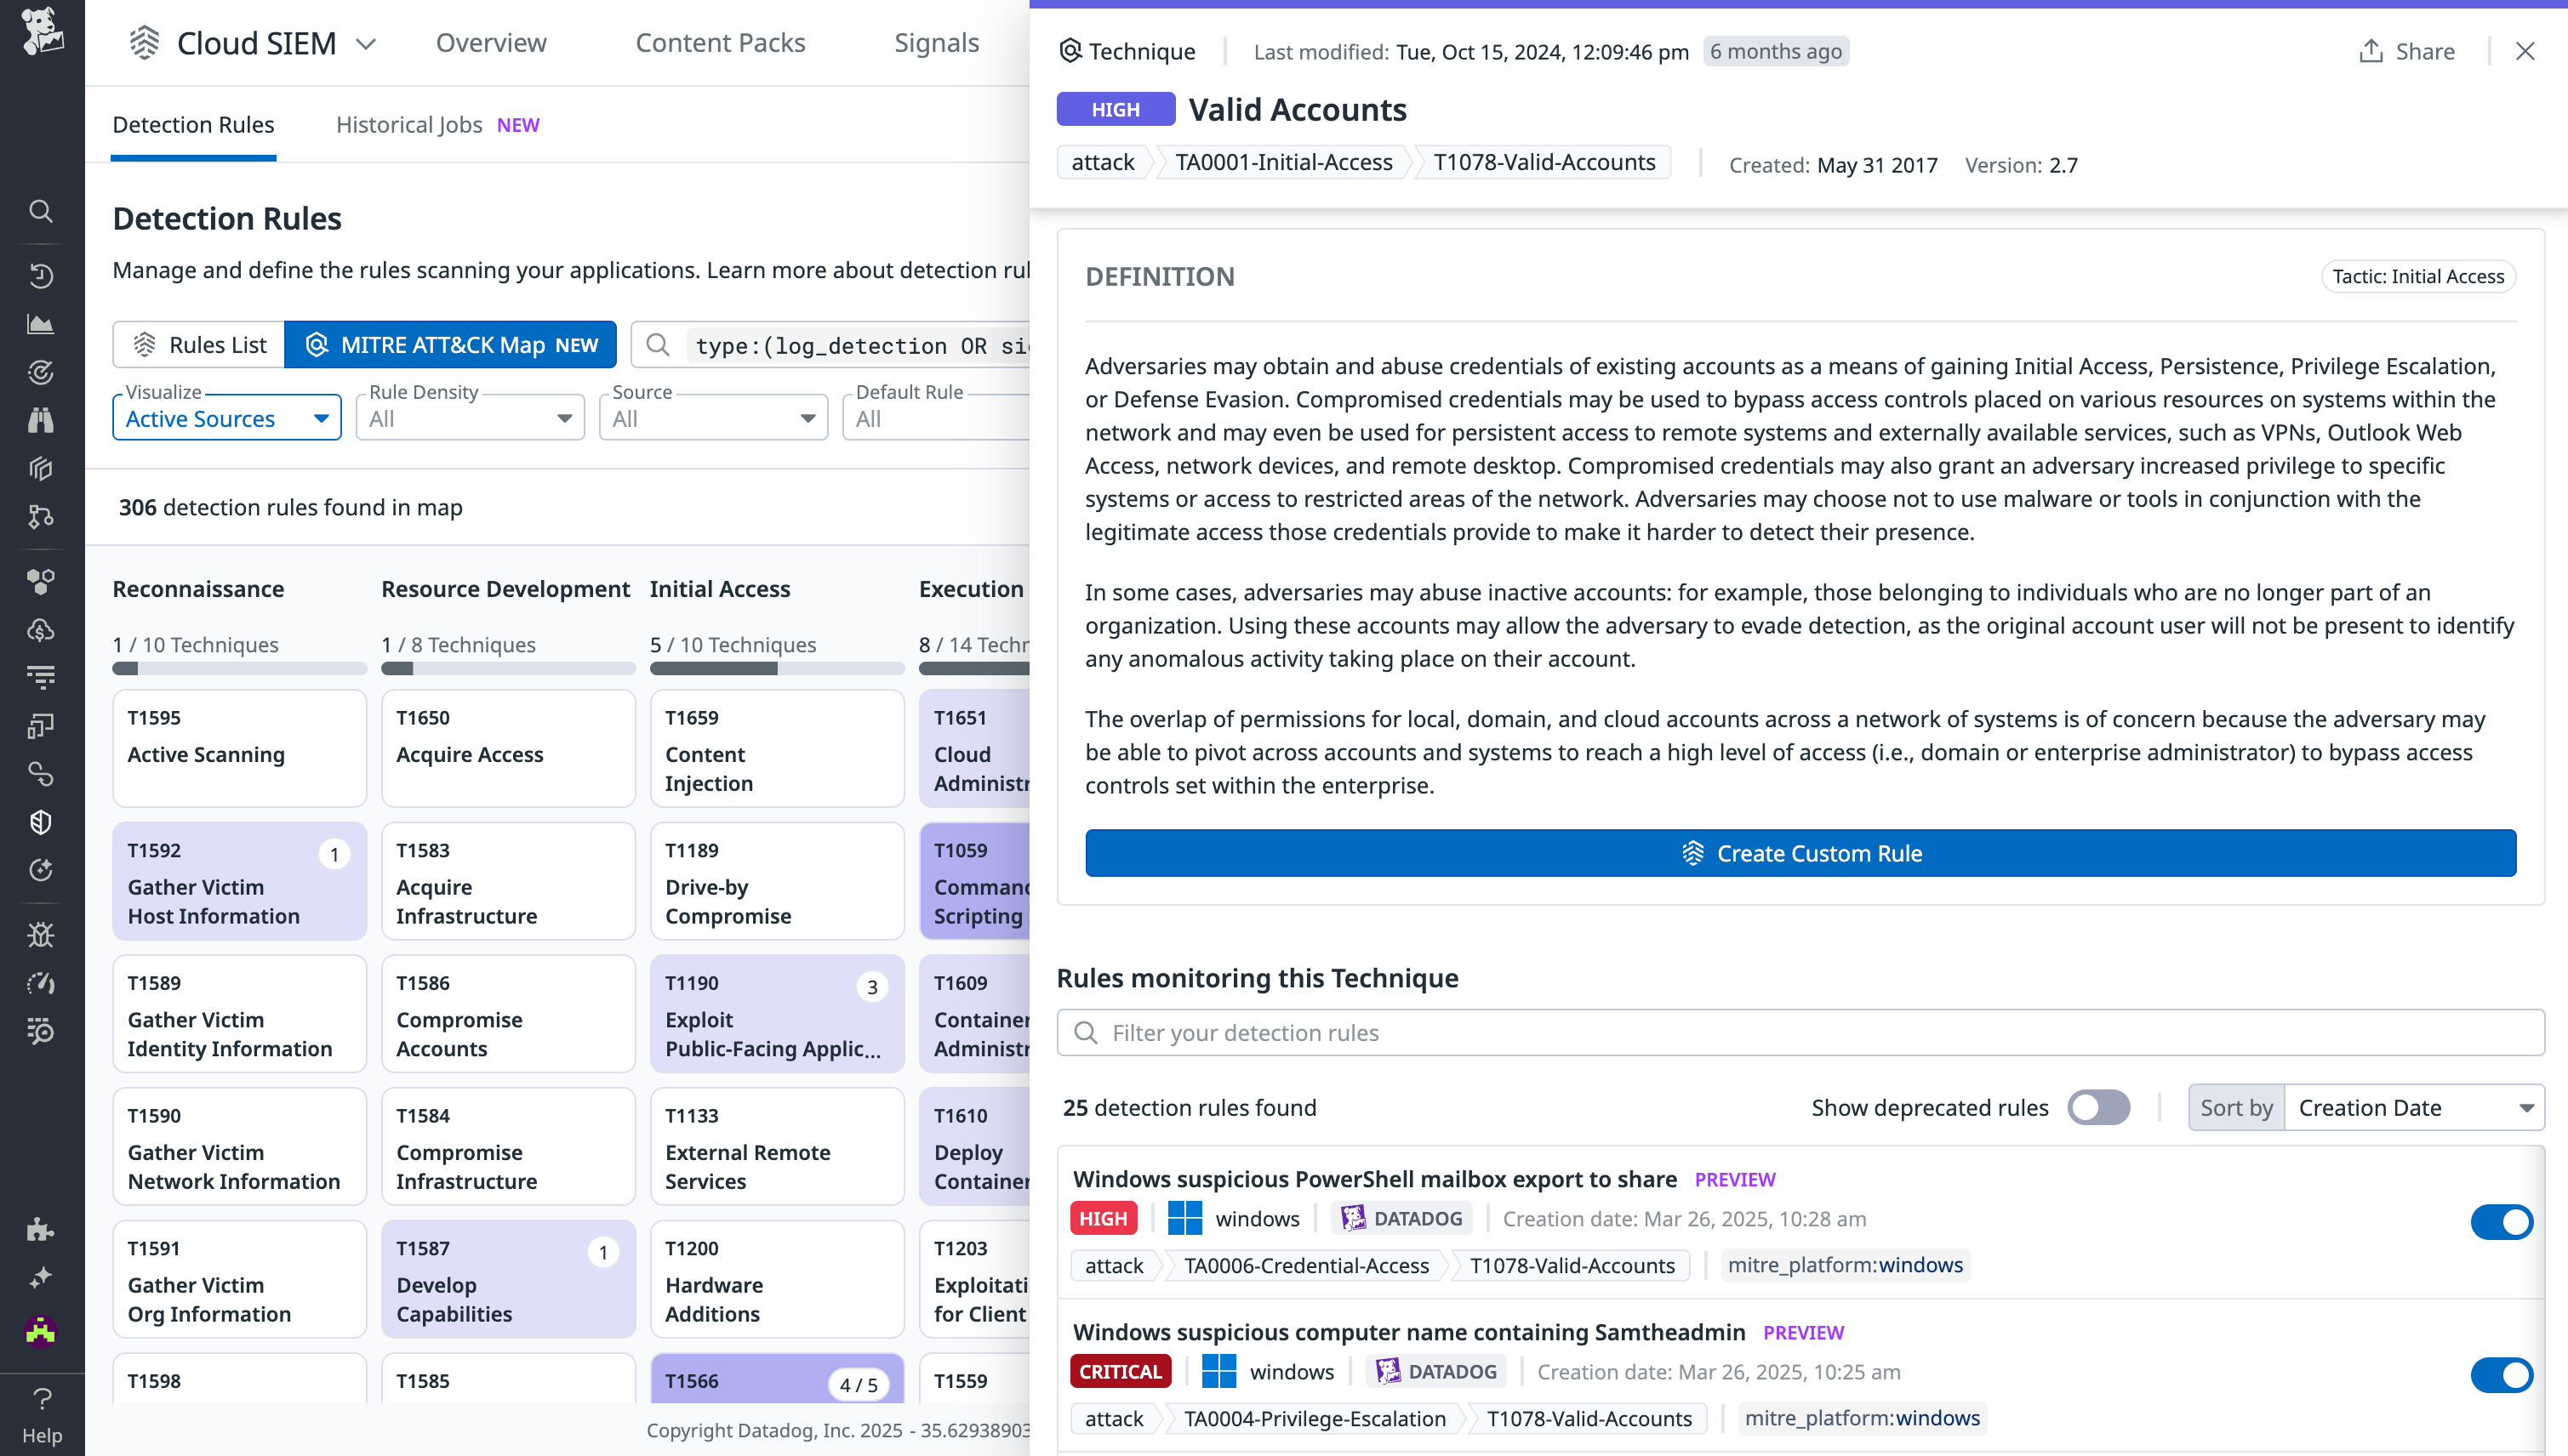
Task: Open the Content Packs menu item
Action: [720, 43]
